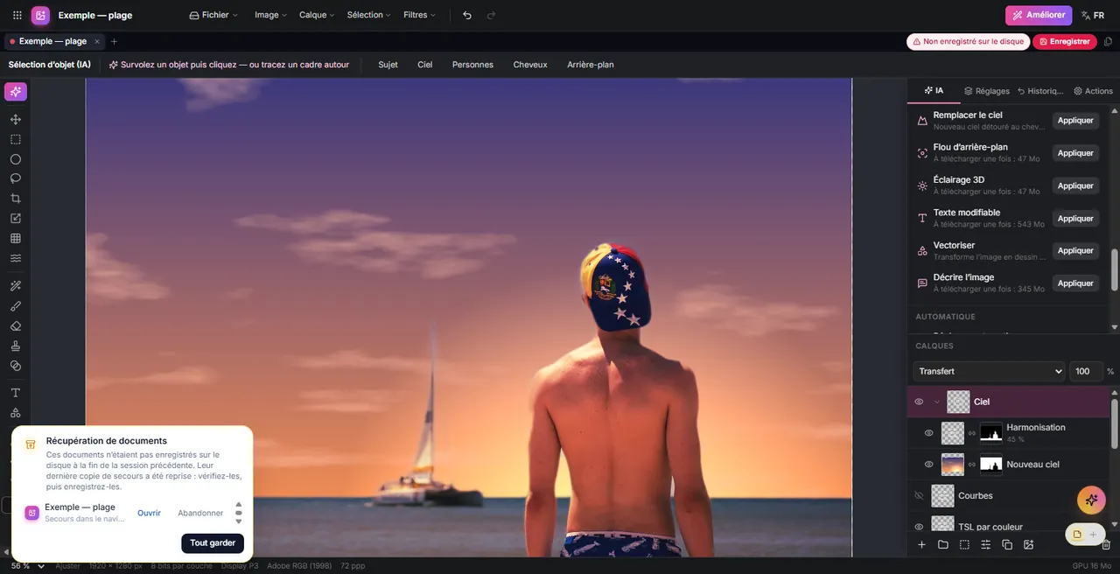This screenshot has width=1120, height=574.
Task: Select the Lasso tool
Action: tap(15, 178)
